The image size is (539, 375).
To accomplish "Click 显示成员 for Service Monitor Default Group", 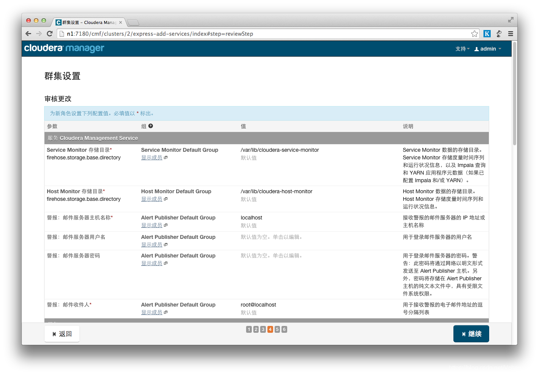I will click(152, 157).
